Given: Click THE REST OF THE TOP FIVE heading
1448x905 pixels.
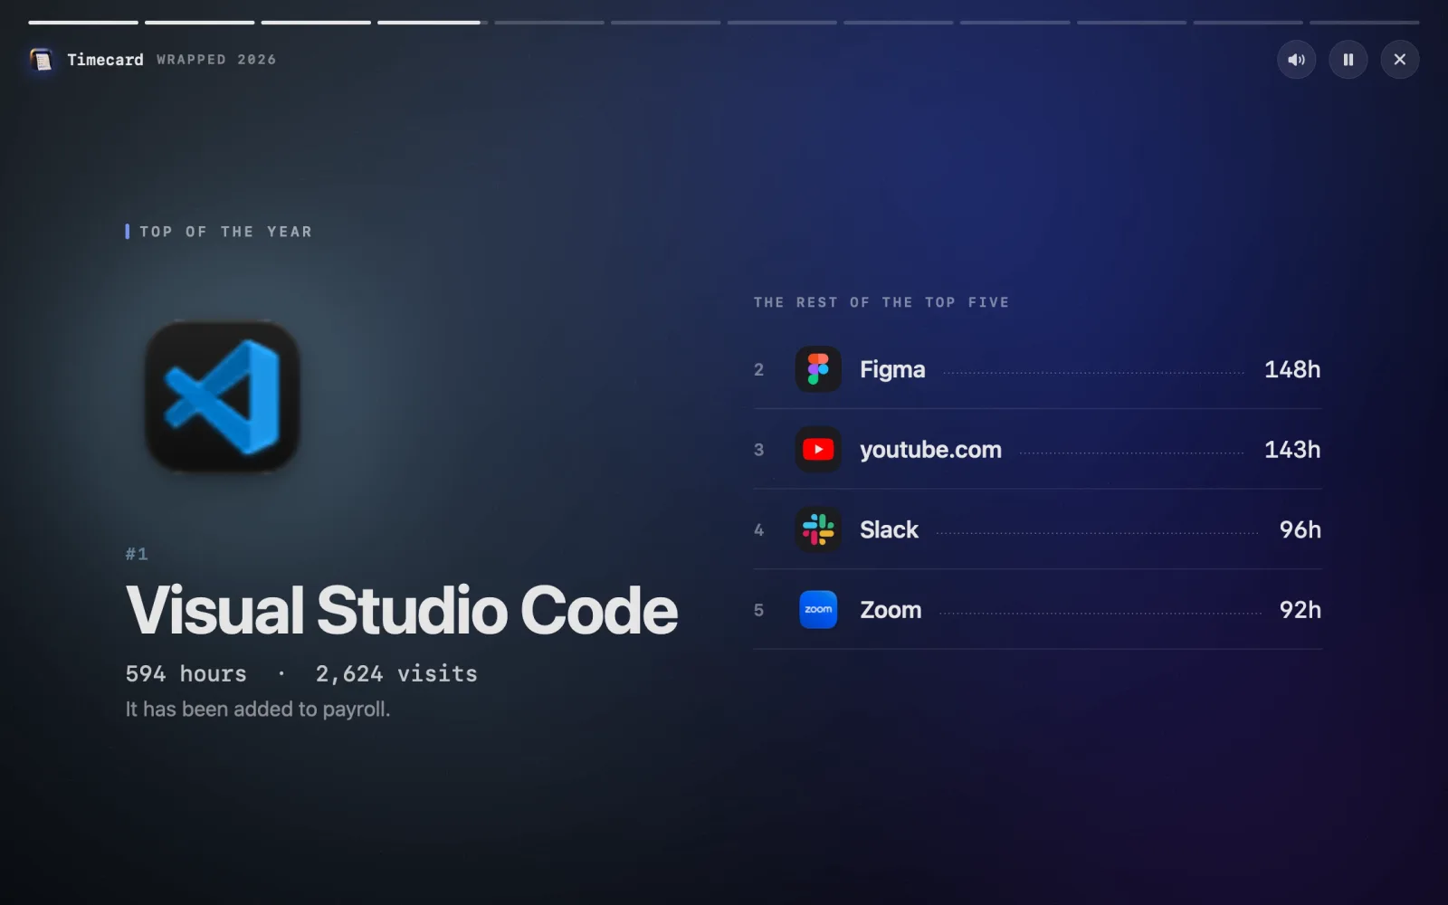Looking at the screenshot, I should pyautogui.click(x=881, y=302).
